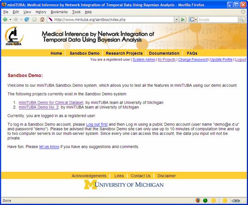Select the Research Projects tab

coord(124,53)
